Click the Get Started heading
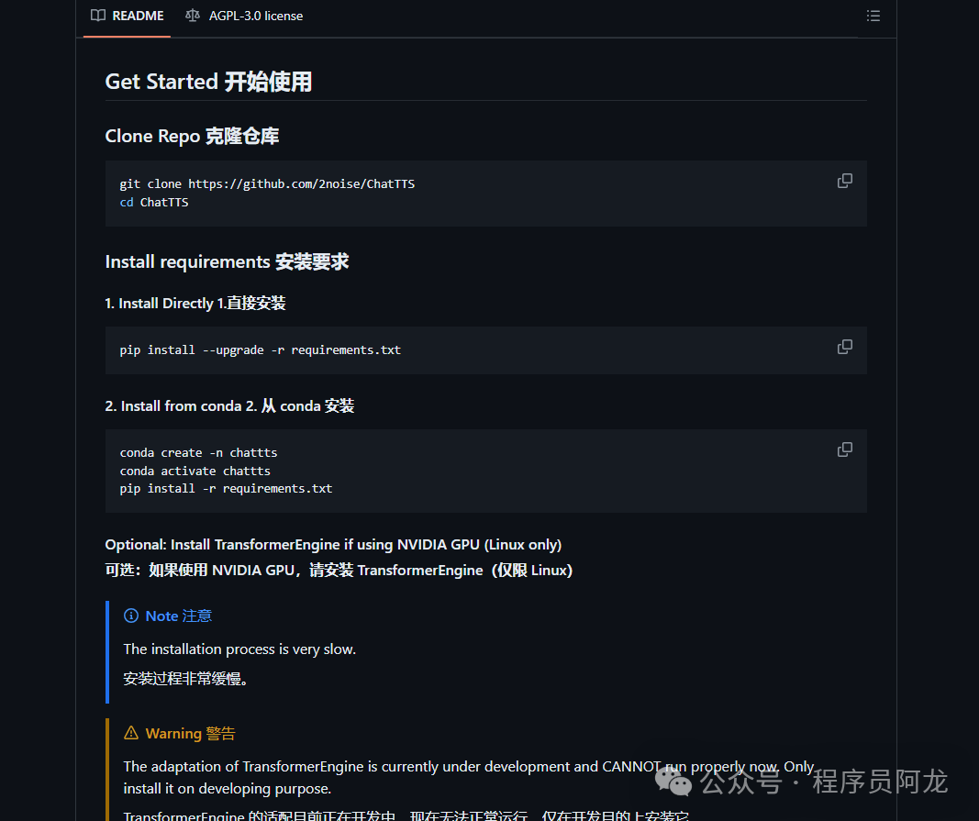 click(x=208, y=82)
